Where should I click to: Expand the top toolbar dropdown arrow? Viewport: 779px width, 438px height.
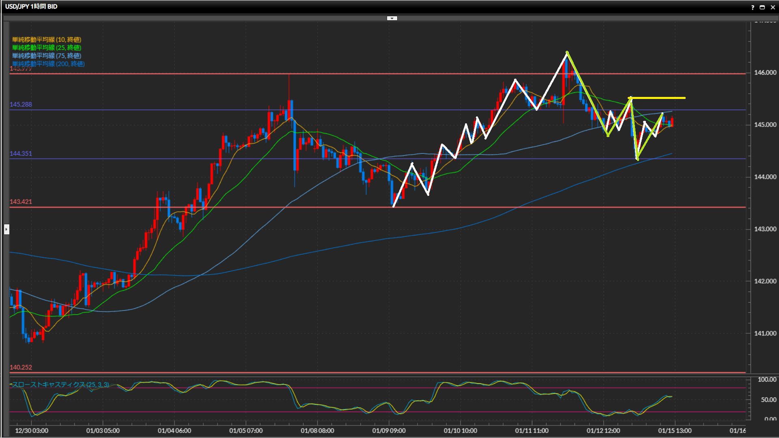point(392,18)
